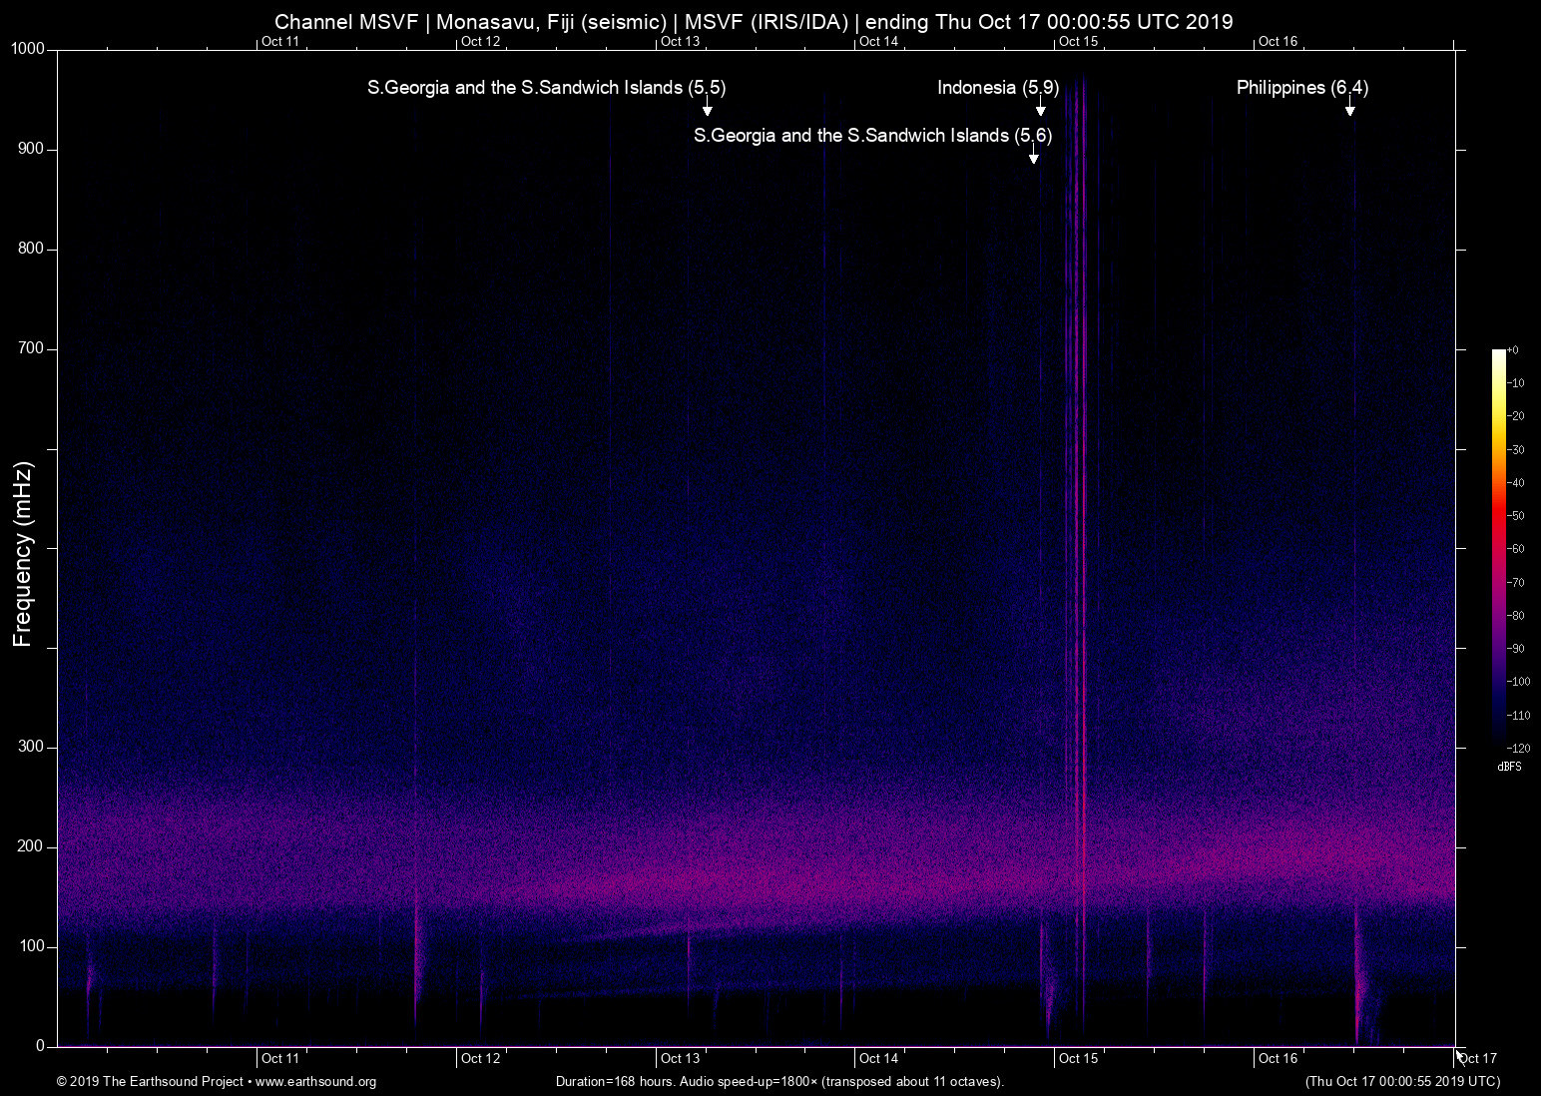The width and height of the screenshot is (1541, 1096).
Task: Select the Philippines (6.4) annotation text
Action: (x=1301, y=88)
